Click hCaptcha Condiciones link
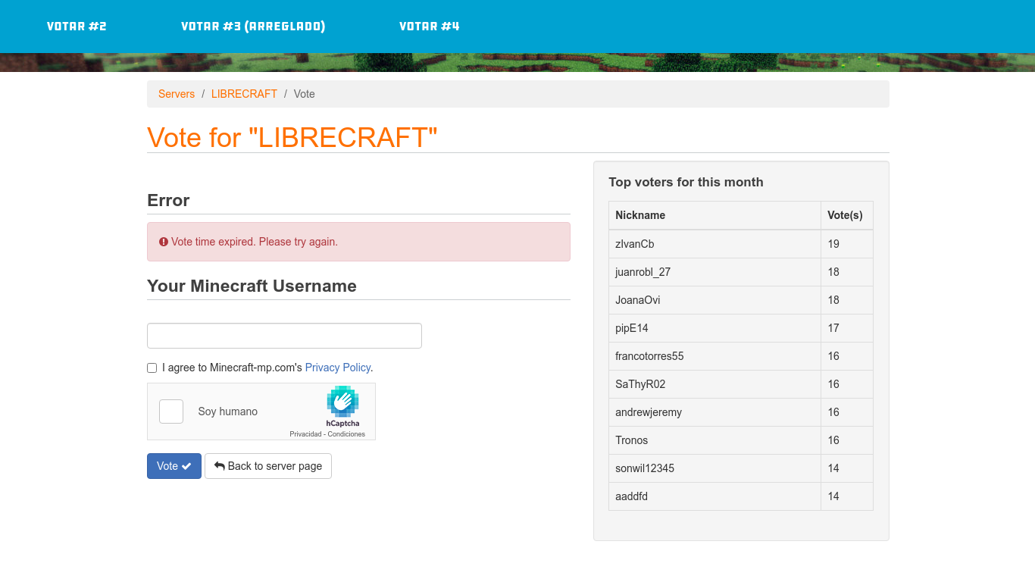 point(346,434)
